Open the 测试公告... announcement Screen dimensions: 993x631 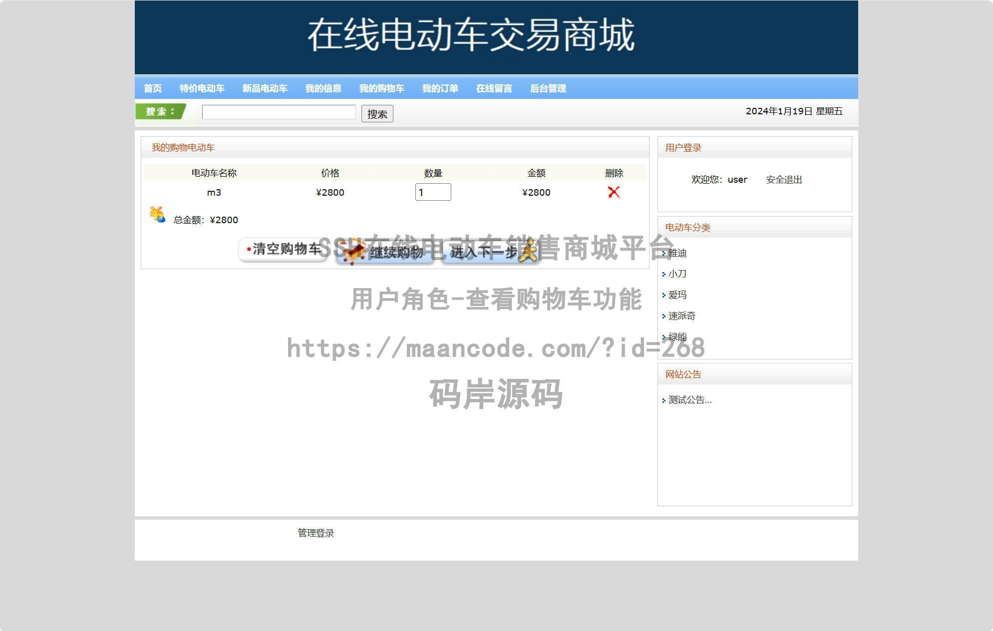(690, 400)
